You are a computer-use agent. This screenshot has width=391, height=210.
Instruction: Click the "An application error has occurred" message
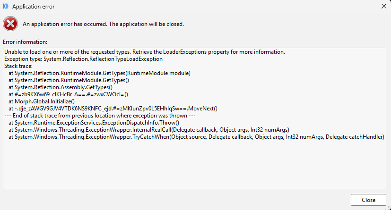coord(103,24)
